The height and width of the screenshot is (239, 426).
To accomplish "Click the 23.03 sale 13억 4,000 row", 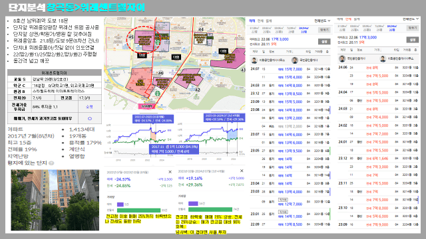I will coord(290,192).
